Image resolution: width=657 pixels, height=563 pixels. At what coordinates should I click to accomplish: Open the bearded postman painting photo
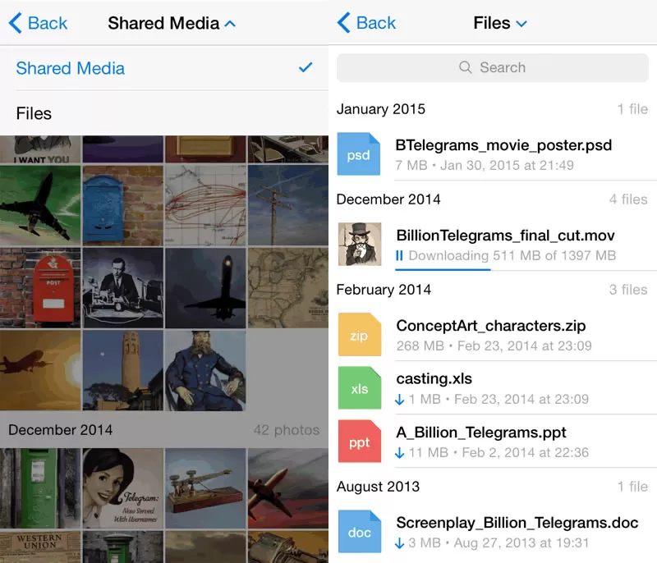click(205, 370)
